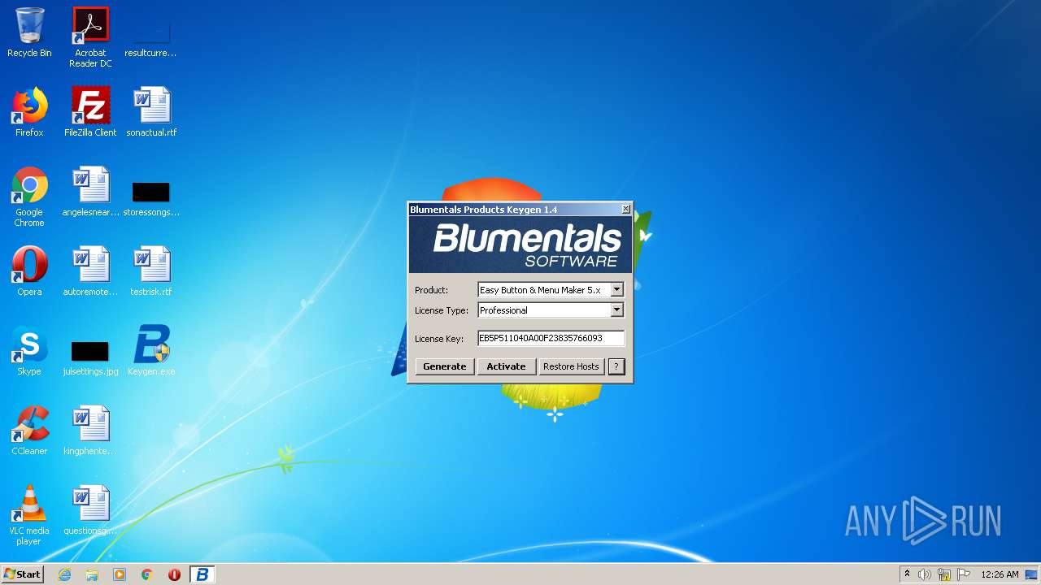Screen dimensions: 1041x585
Task: Open Windows Explorer folder in taskbar
Action: (x=92, y=574)
